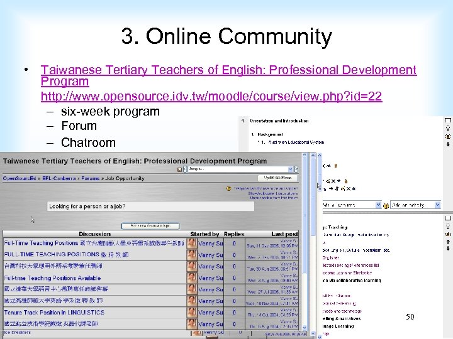Go to EFL-Canberra breadcrumb link

pyautogui.click(x=59, y=178)
